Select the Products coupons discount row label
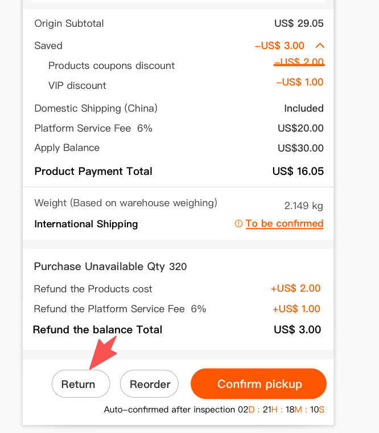Image resolution: width=379 pixels, height=433 pixels. coord(112,66)
